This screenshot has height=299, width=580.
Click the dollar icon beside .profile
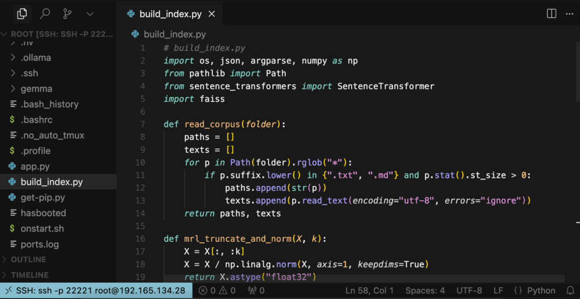(13, 151)
